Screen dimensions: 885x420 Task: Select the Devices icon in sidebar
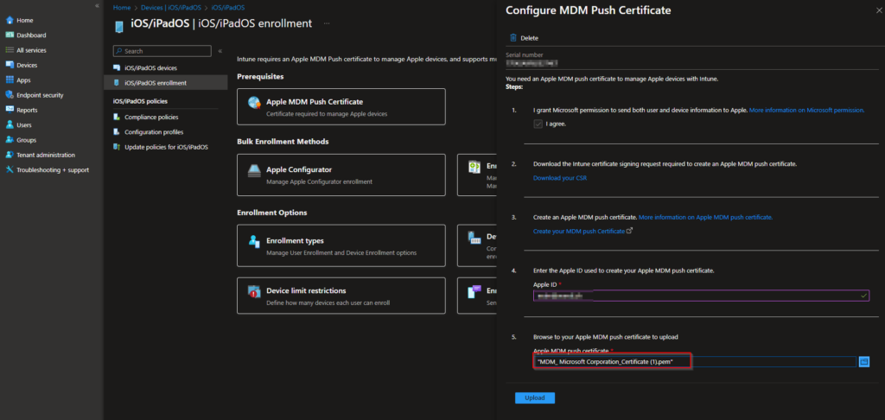pyautogui.click(x=10, y=65)
